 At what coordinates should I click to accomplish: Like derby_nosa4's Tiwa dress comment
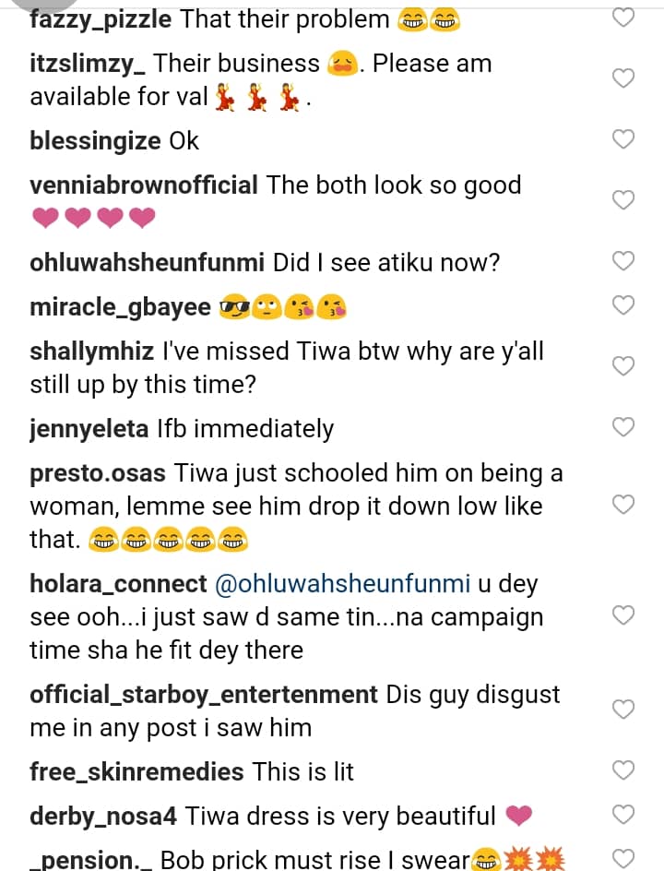[624, 814]
